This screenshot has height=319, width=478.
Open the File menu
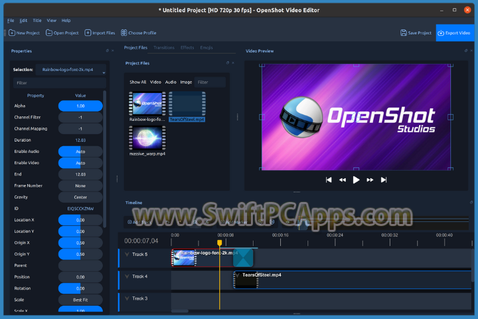pyautogui.click(x=11, y=21)
